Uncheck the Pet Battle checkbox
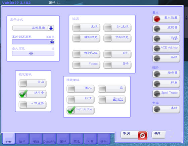This screenshot has height=146, width=188. [x=71, y=110]
